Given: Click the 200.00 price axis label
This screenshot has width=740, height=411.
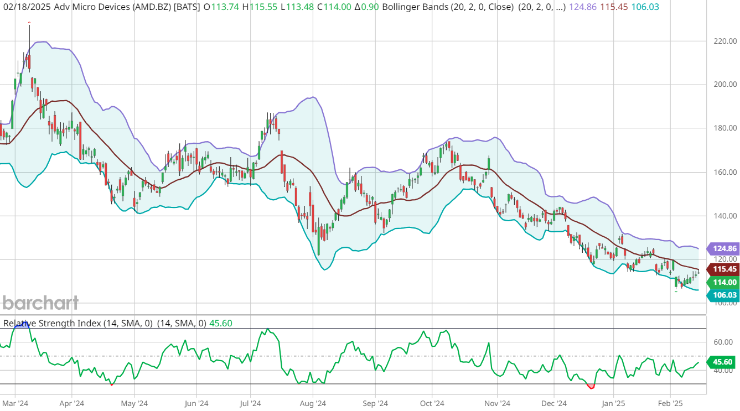Looking at the screenshot, I should coord(725,85).
